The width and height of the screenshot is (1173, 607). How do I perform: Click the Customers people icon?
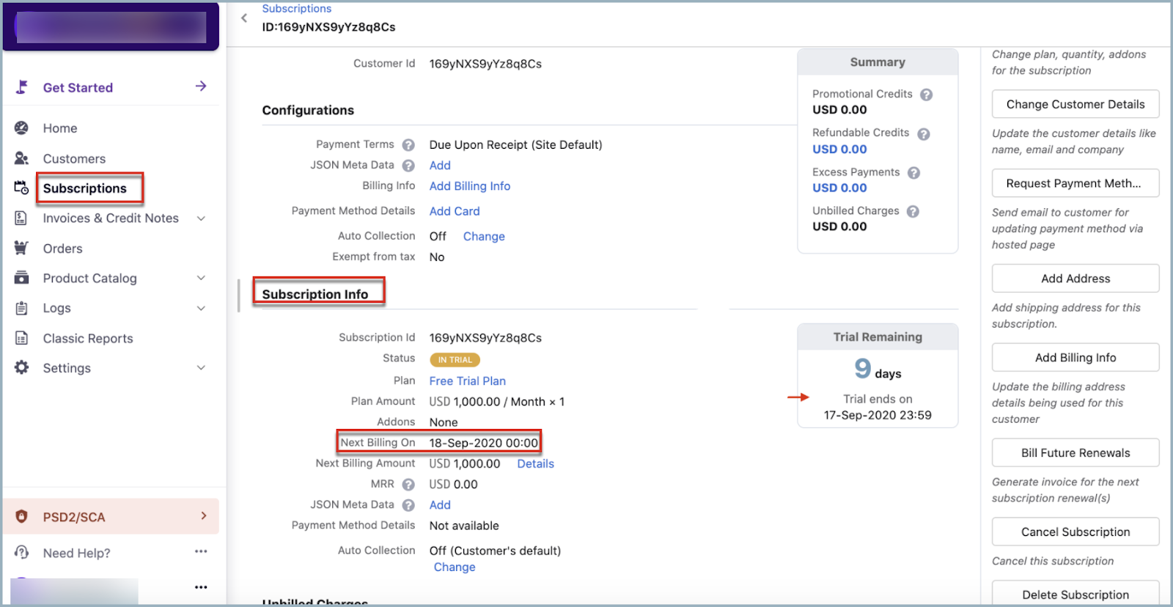pyautogui.click(x=21, y=158)
